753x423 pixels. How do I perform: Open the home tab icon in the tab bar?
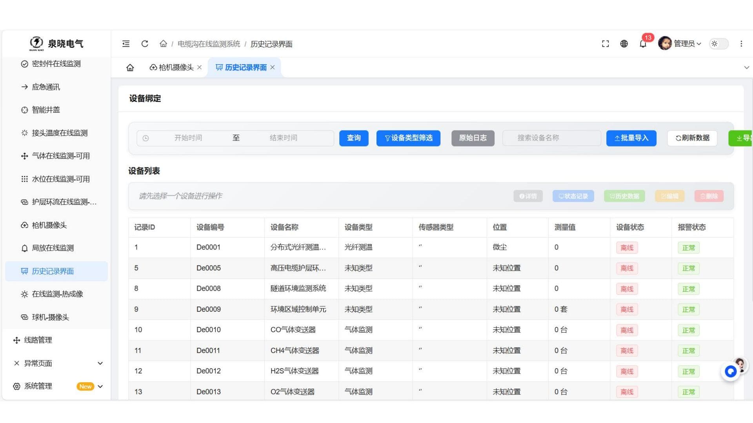point(130,67)
